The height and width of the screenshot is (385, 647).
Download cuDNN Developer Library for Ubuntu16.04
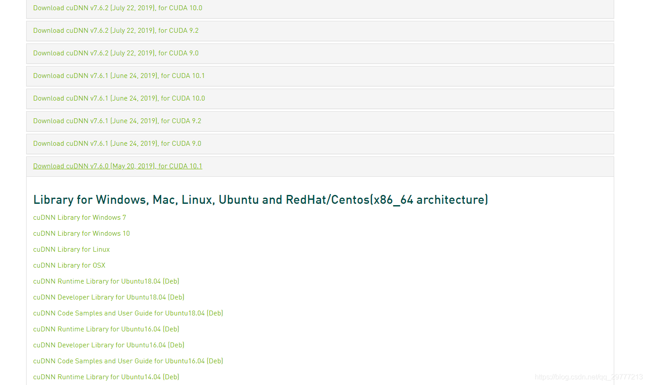[x=109, y=345]
